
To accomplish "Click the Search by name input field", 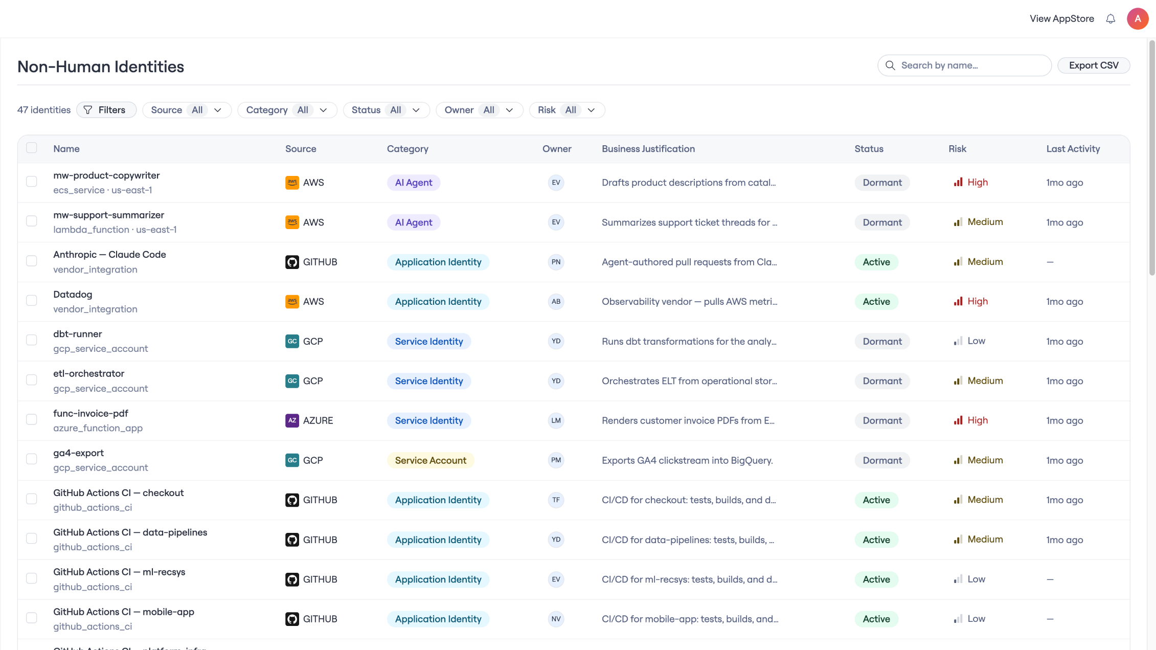I will (964, 65).
